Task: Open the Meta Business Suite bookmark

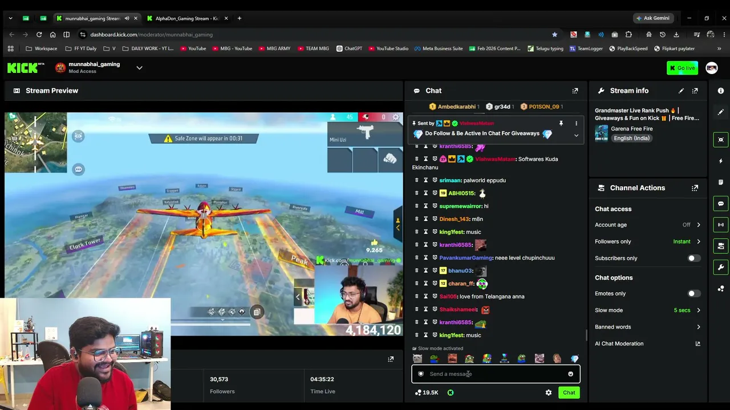Action: tap(439, 48)
